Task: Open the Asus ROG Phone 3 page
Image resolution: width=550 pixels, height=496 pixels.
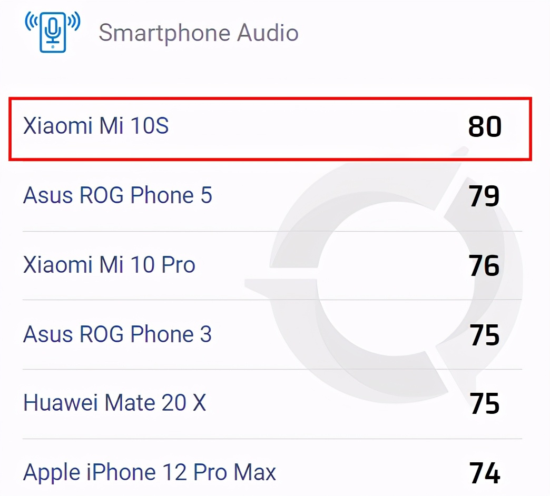Action: (x=117, y=334)
